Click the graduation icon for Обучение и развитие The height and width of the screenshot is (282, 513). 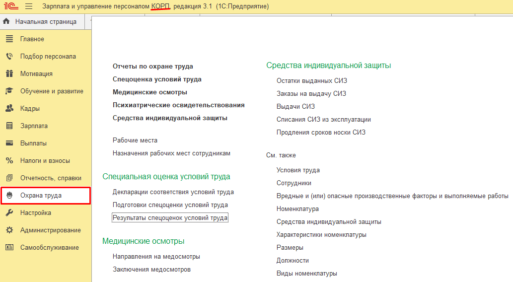(x=9, y=91)
